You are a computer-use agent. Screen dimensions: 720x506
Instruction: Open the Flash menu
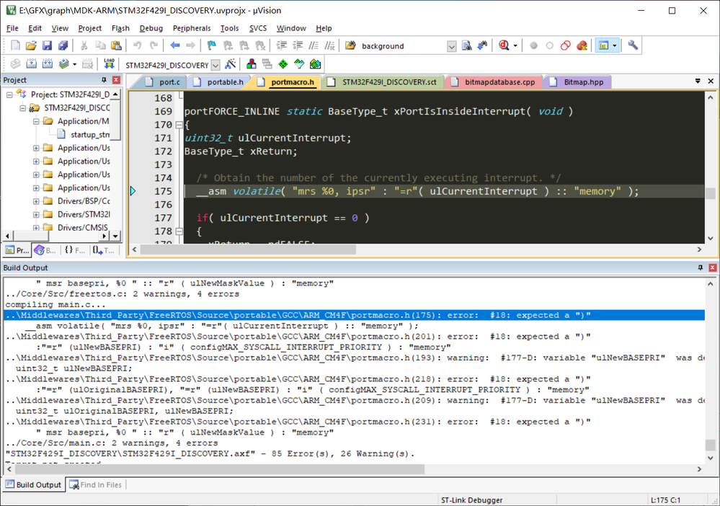point(120,28)
